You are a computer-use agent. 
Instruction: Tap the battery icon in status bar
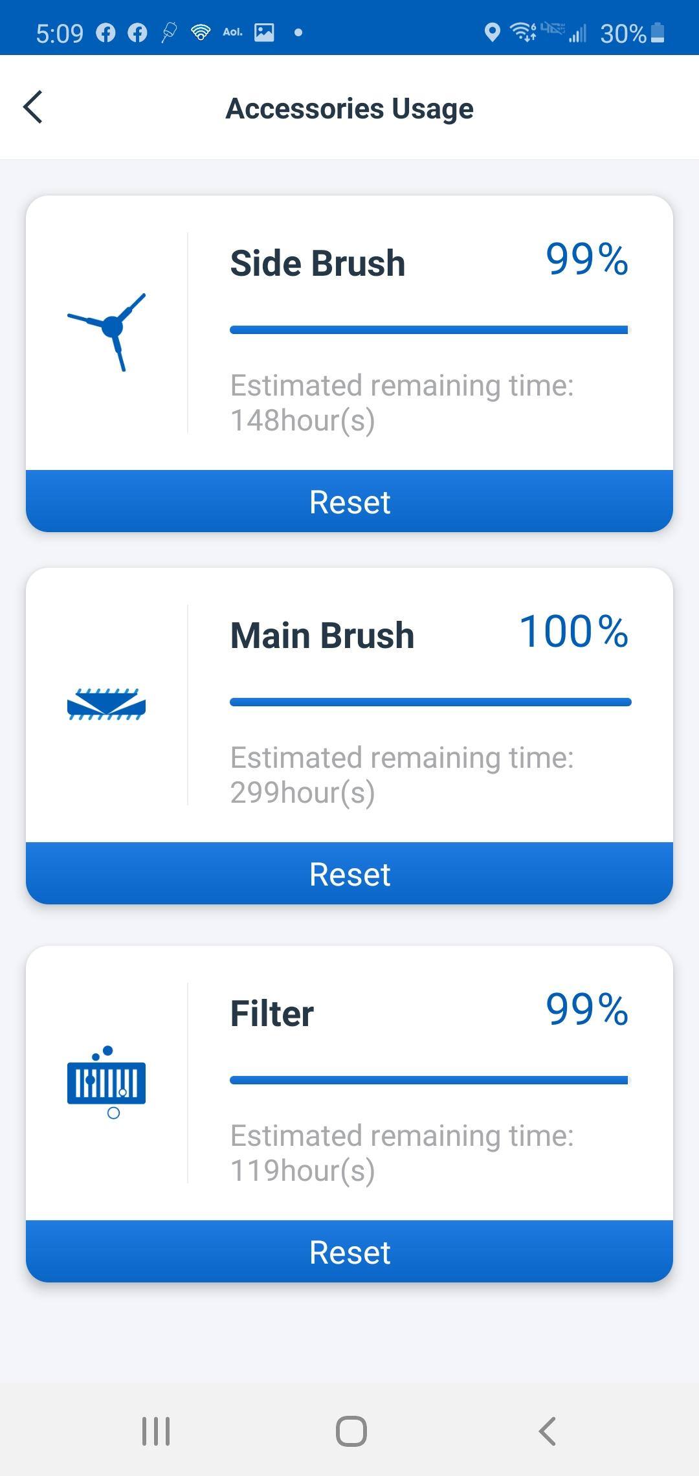tap(658, 32)
